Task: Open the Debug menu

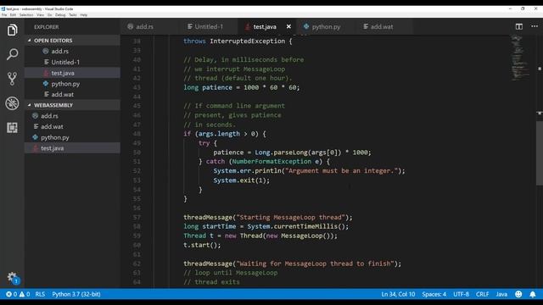Action: coord(60,15)
